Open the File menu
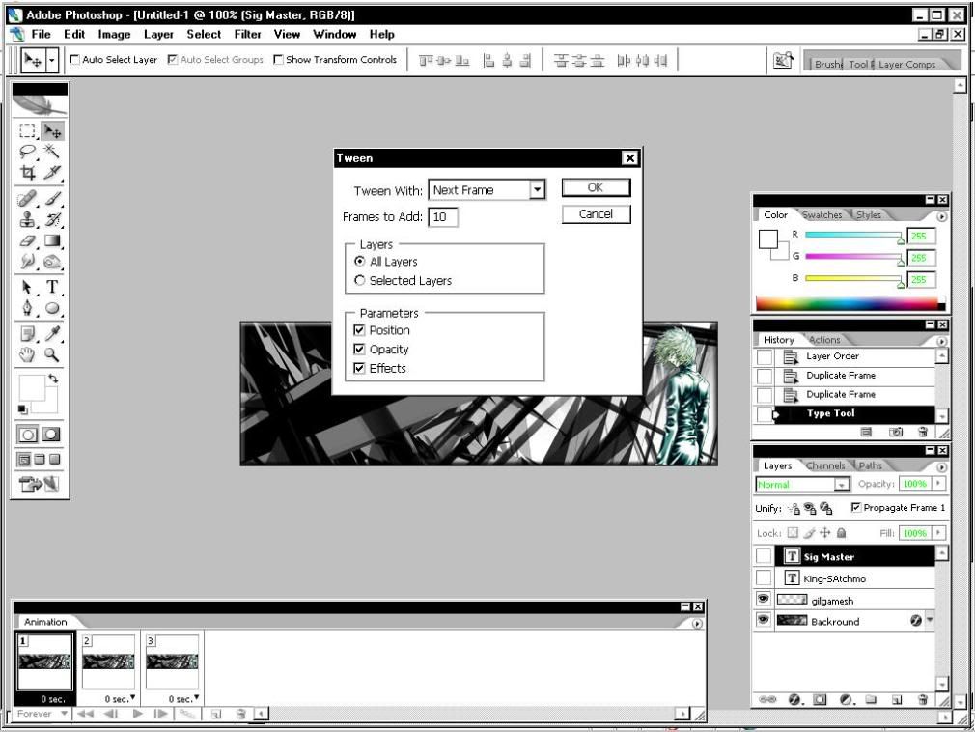 42,34
